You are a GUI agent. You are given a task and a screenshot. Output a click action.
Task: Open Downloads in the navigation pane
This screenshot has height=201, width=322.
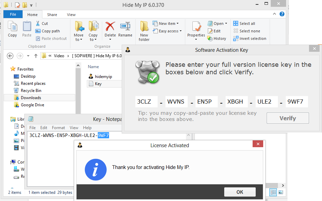[x=39, y=98]
